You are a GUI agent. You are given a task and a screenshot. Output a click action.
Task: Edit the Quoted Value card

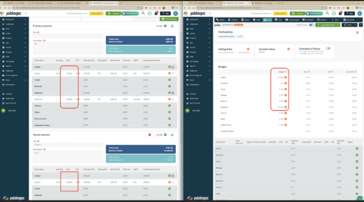289,49
